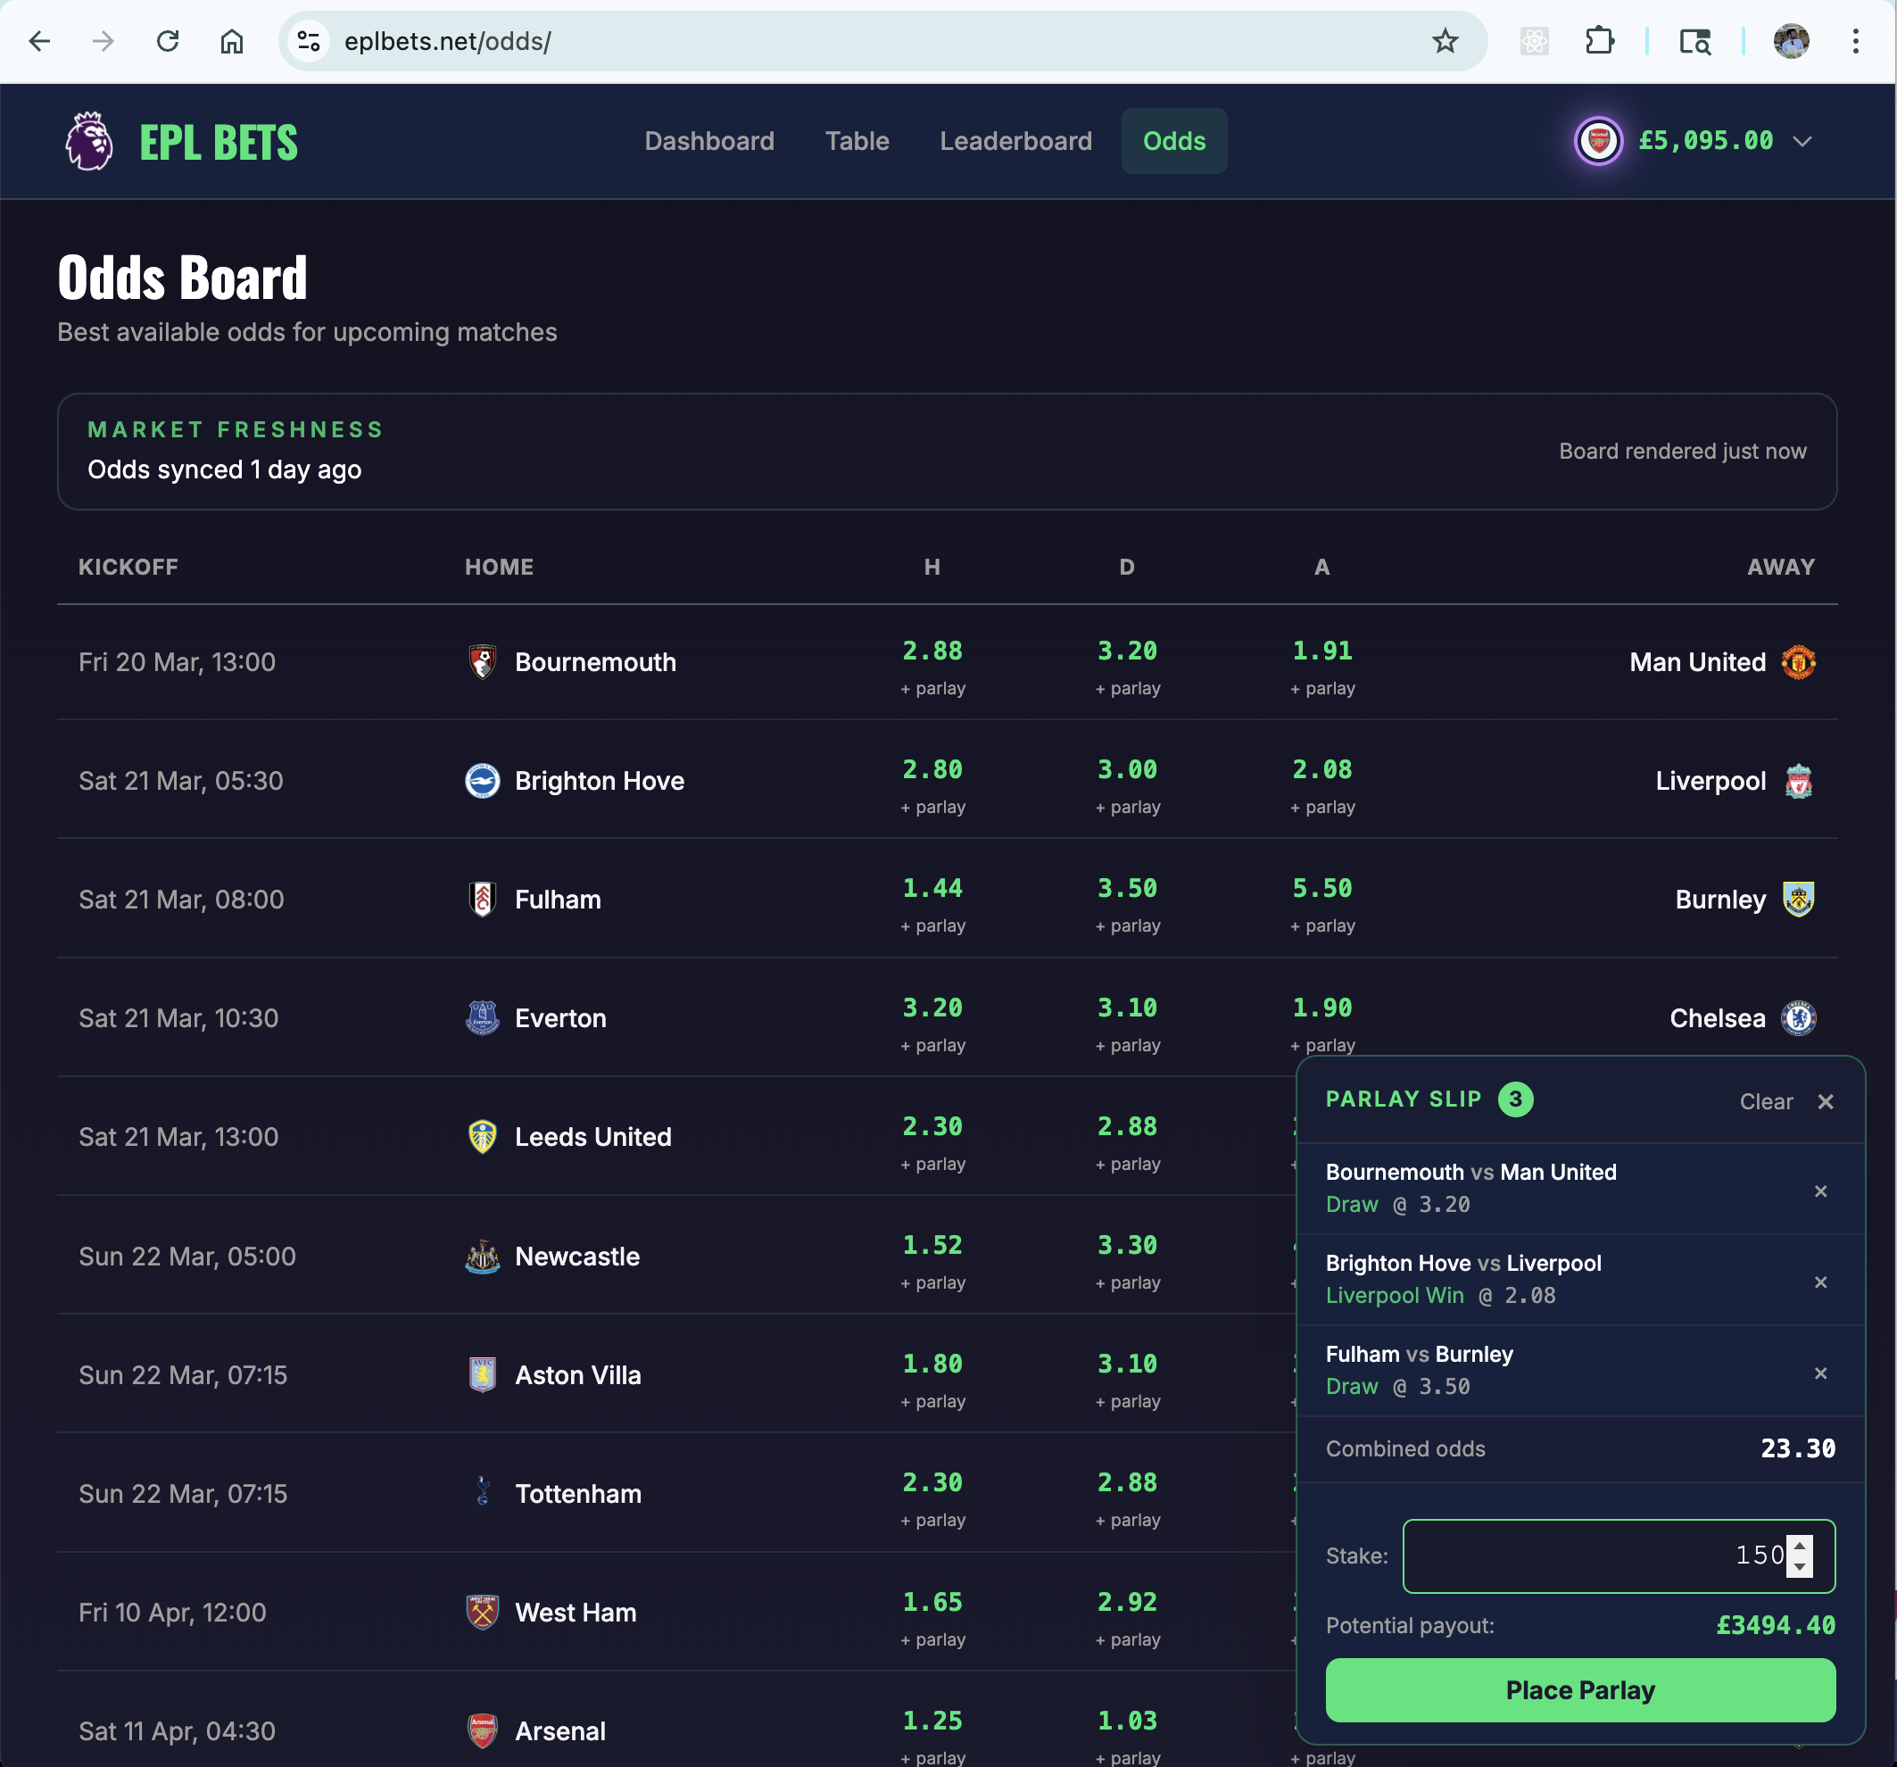
Task: Click the EPL BETS lion logo
Action: tap(87, 141)
